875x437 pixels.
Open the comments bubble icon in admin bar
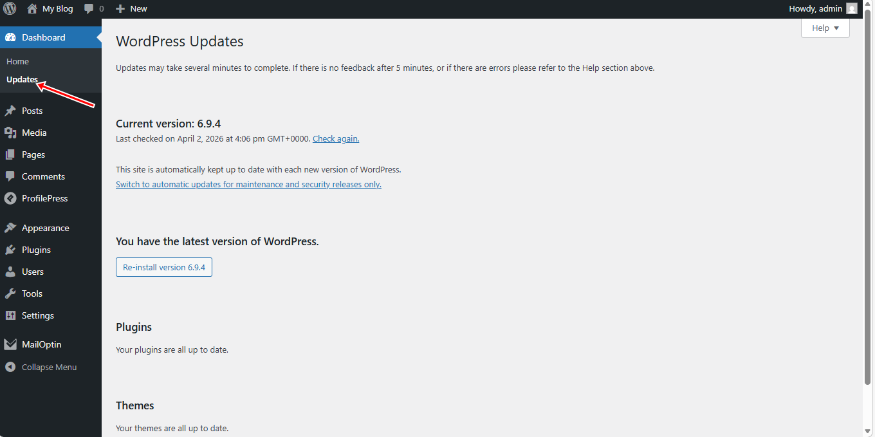coord(89,9)
